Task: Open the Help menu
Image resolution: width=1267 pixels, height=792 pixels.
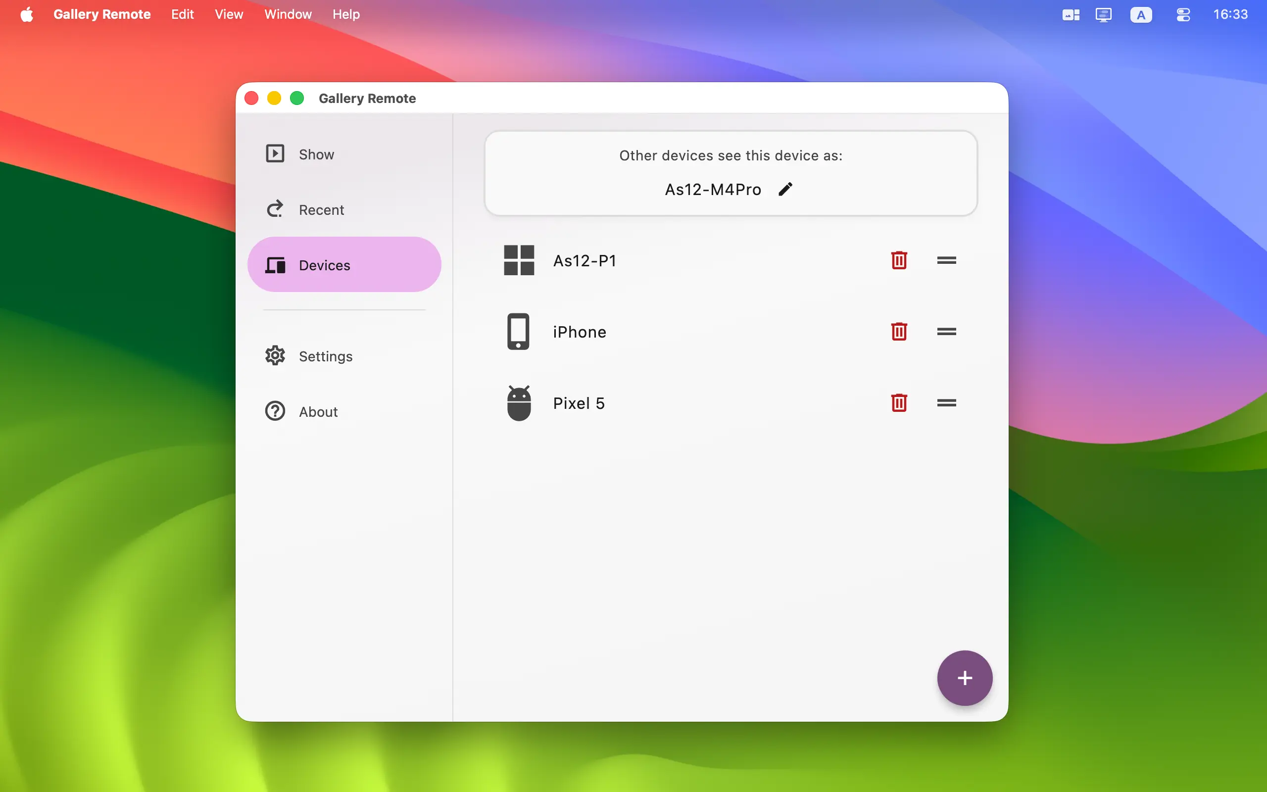Action: click(x=346, y=14)
